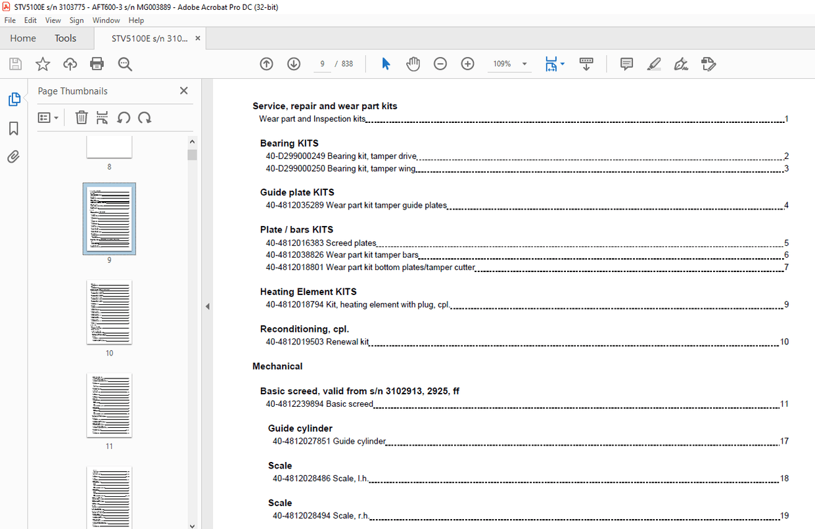Viewport: 815px width, 529px height.
Task: Add document to starred with star icon
Action: click(43, 64)
